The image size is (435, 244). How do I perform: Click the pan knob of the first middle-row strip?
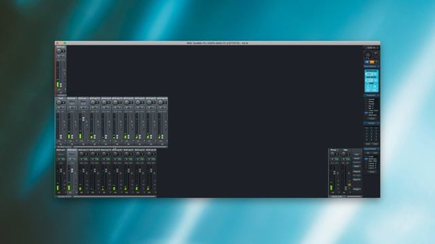point(59,102)
